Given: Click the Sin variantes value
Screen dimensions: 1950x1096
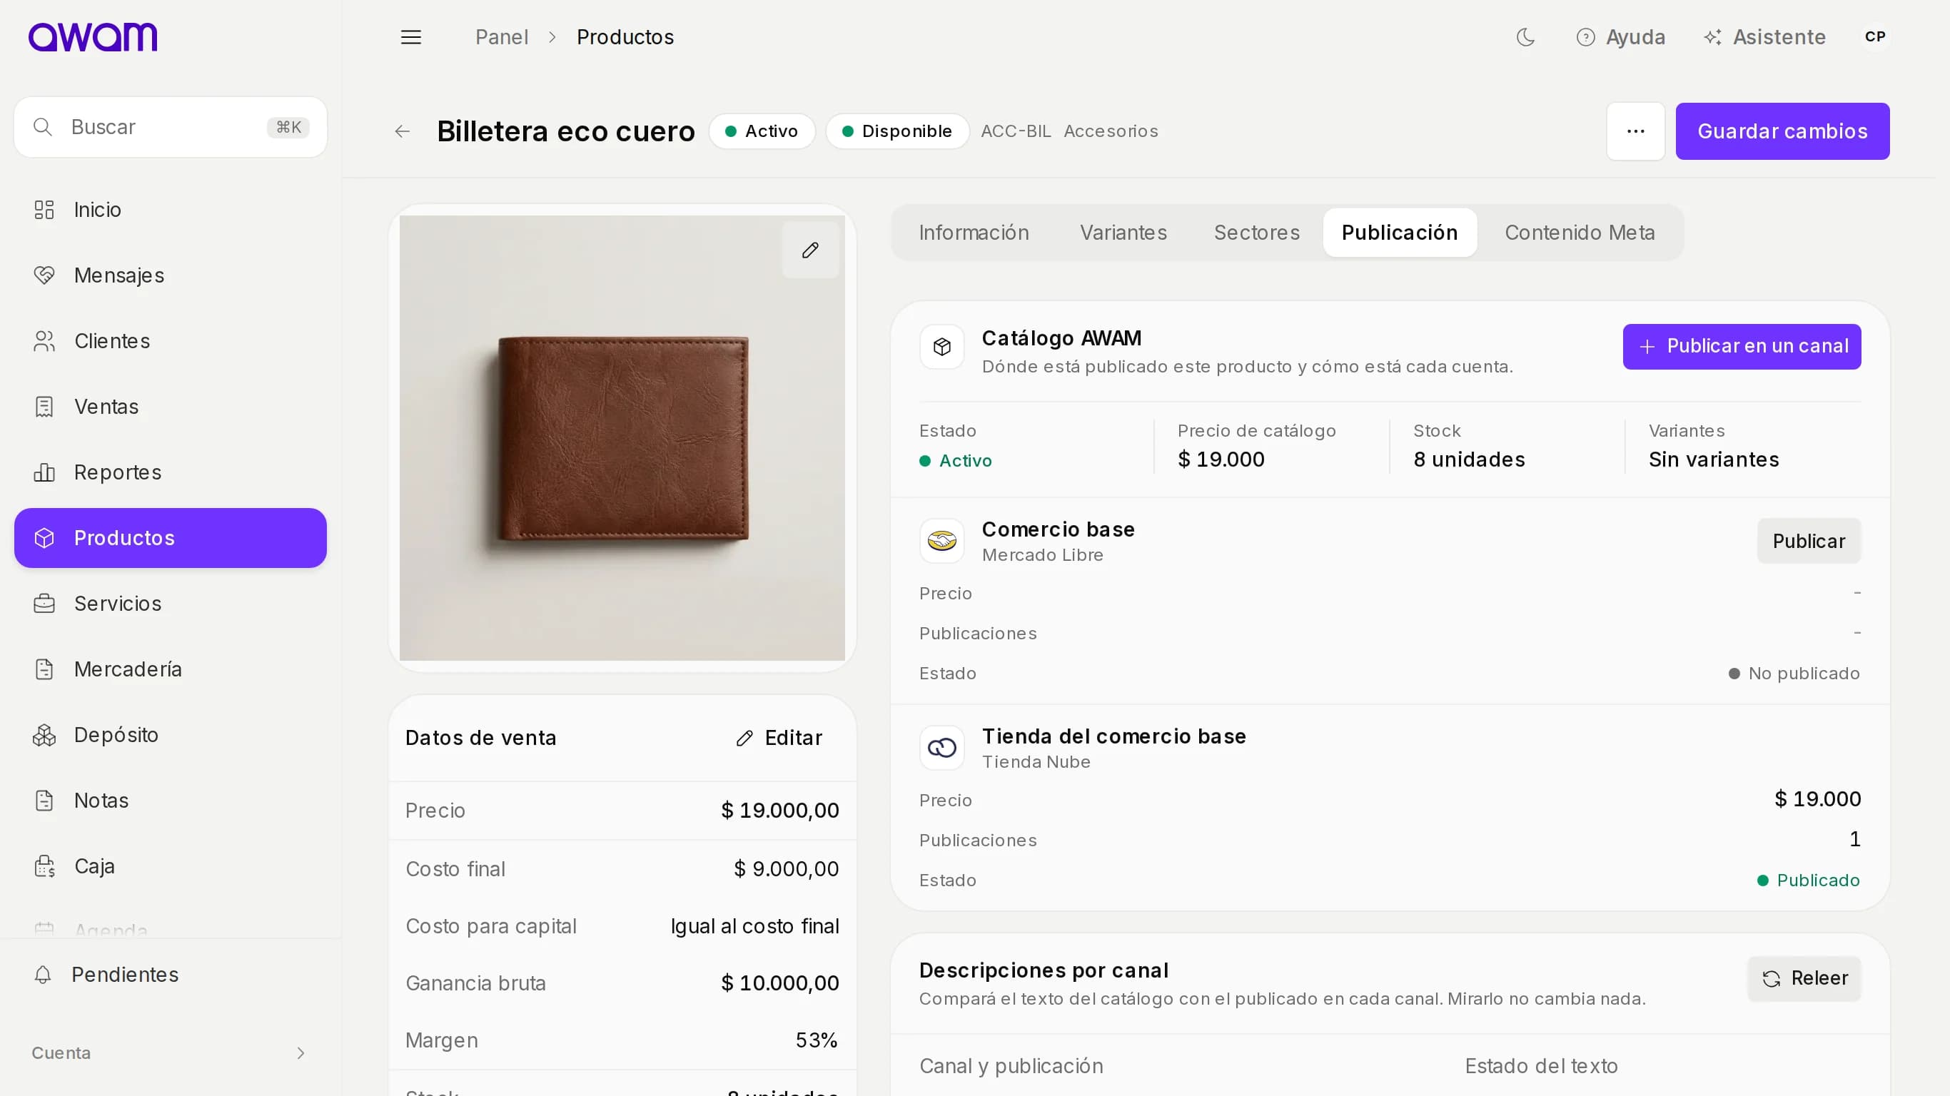Looking at the screenshot, I should pos(1713,460).
